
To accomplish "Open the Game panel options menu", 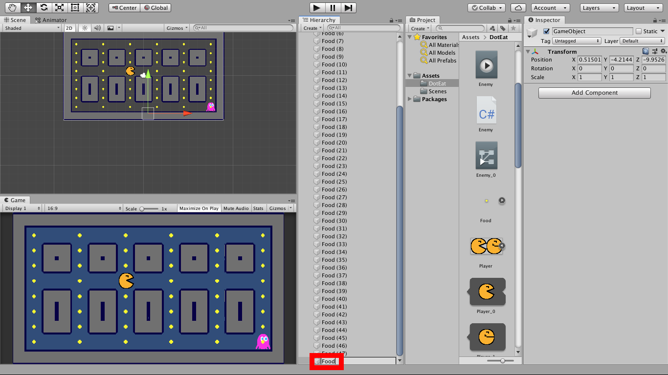I will click(292, 200).
